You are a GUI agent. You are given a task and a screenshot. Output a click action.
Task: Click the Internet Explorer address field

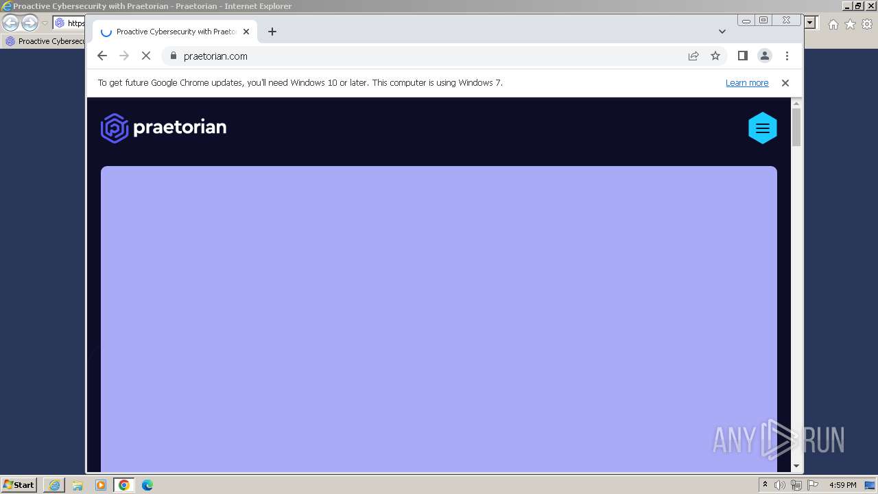point(69,23)
